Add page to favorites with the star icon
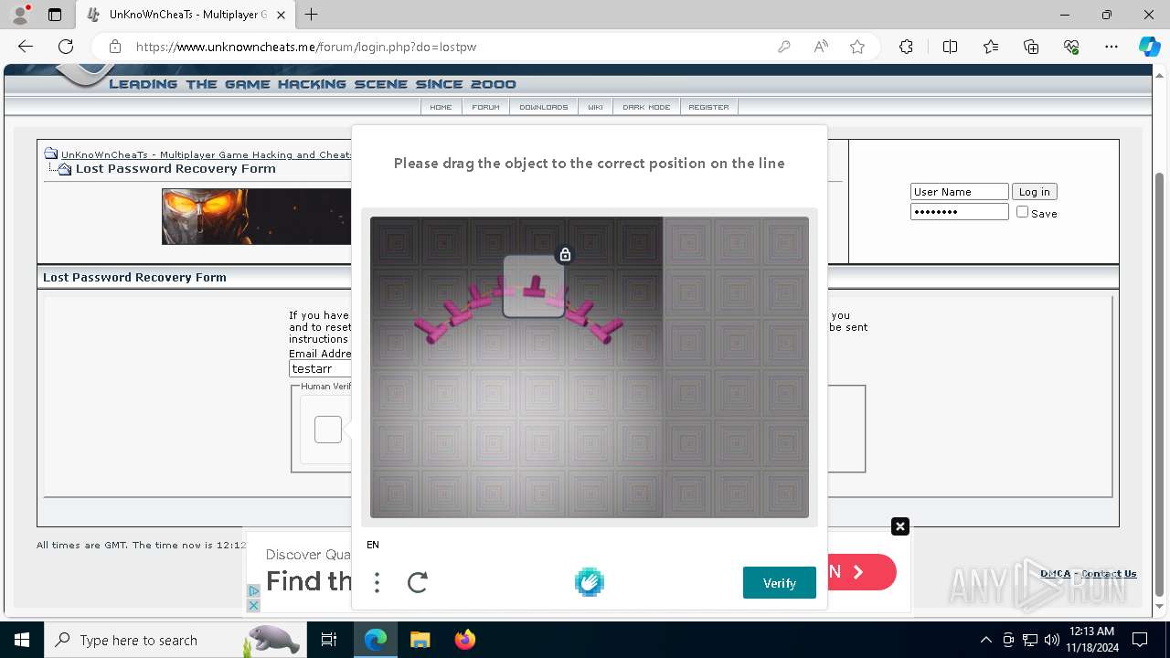Viewport: 1170px width, 658px height. point(857,47)
